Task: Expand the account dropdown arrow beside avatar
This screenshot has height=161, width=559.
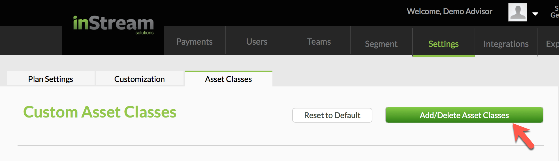Action: point(535,14)
